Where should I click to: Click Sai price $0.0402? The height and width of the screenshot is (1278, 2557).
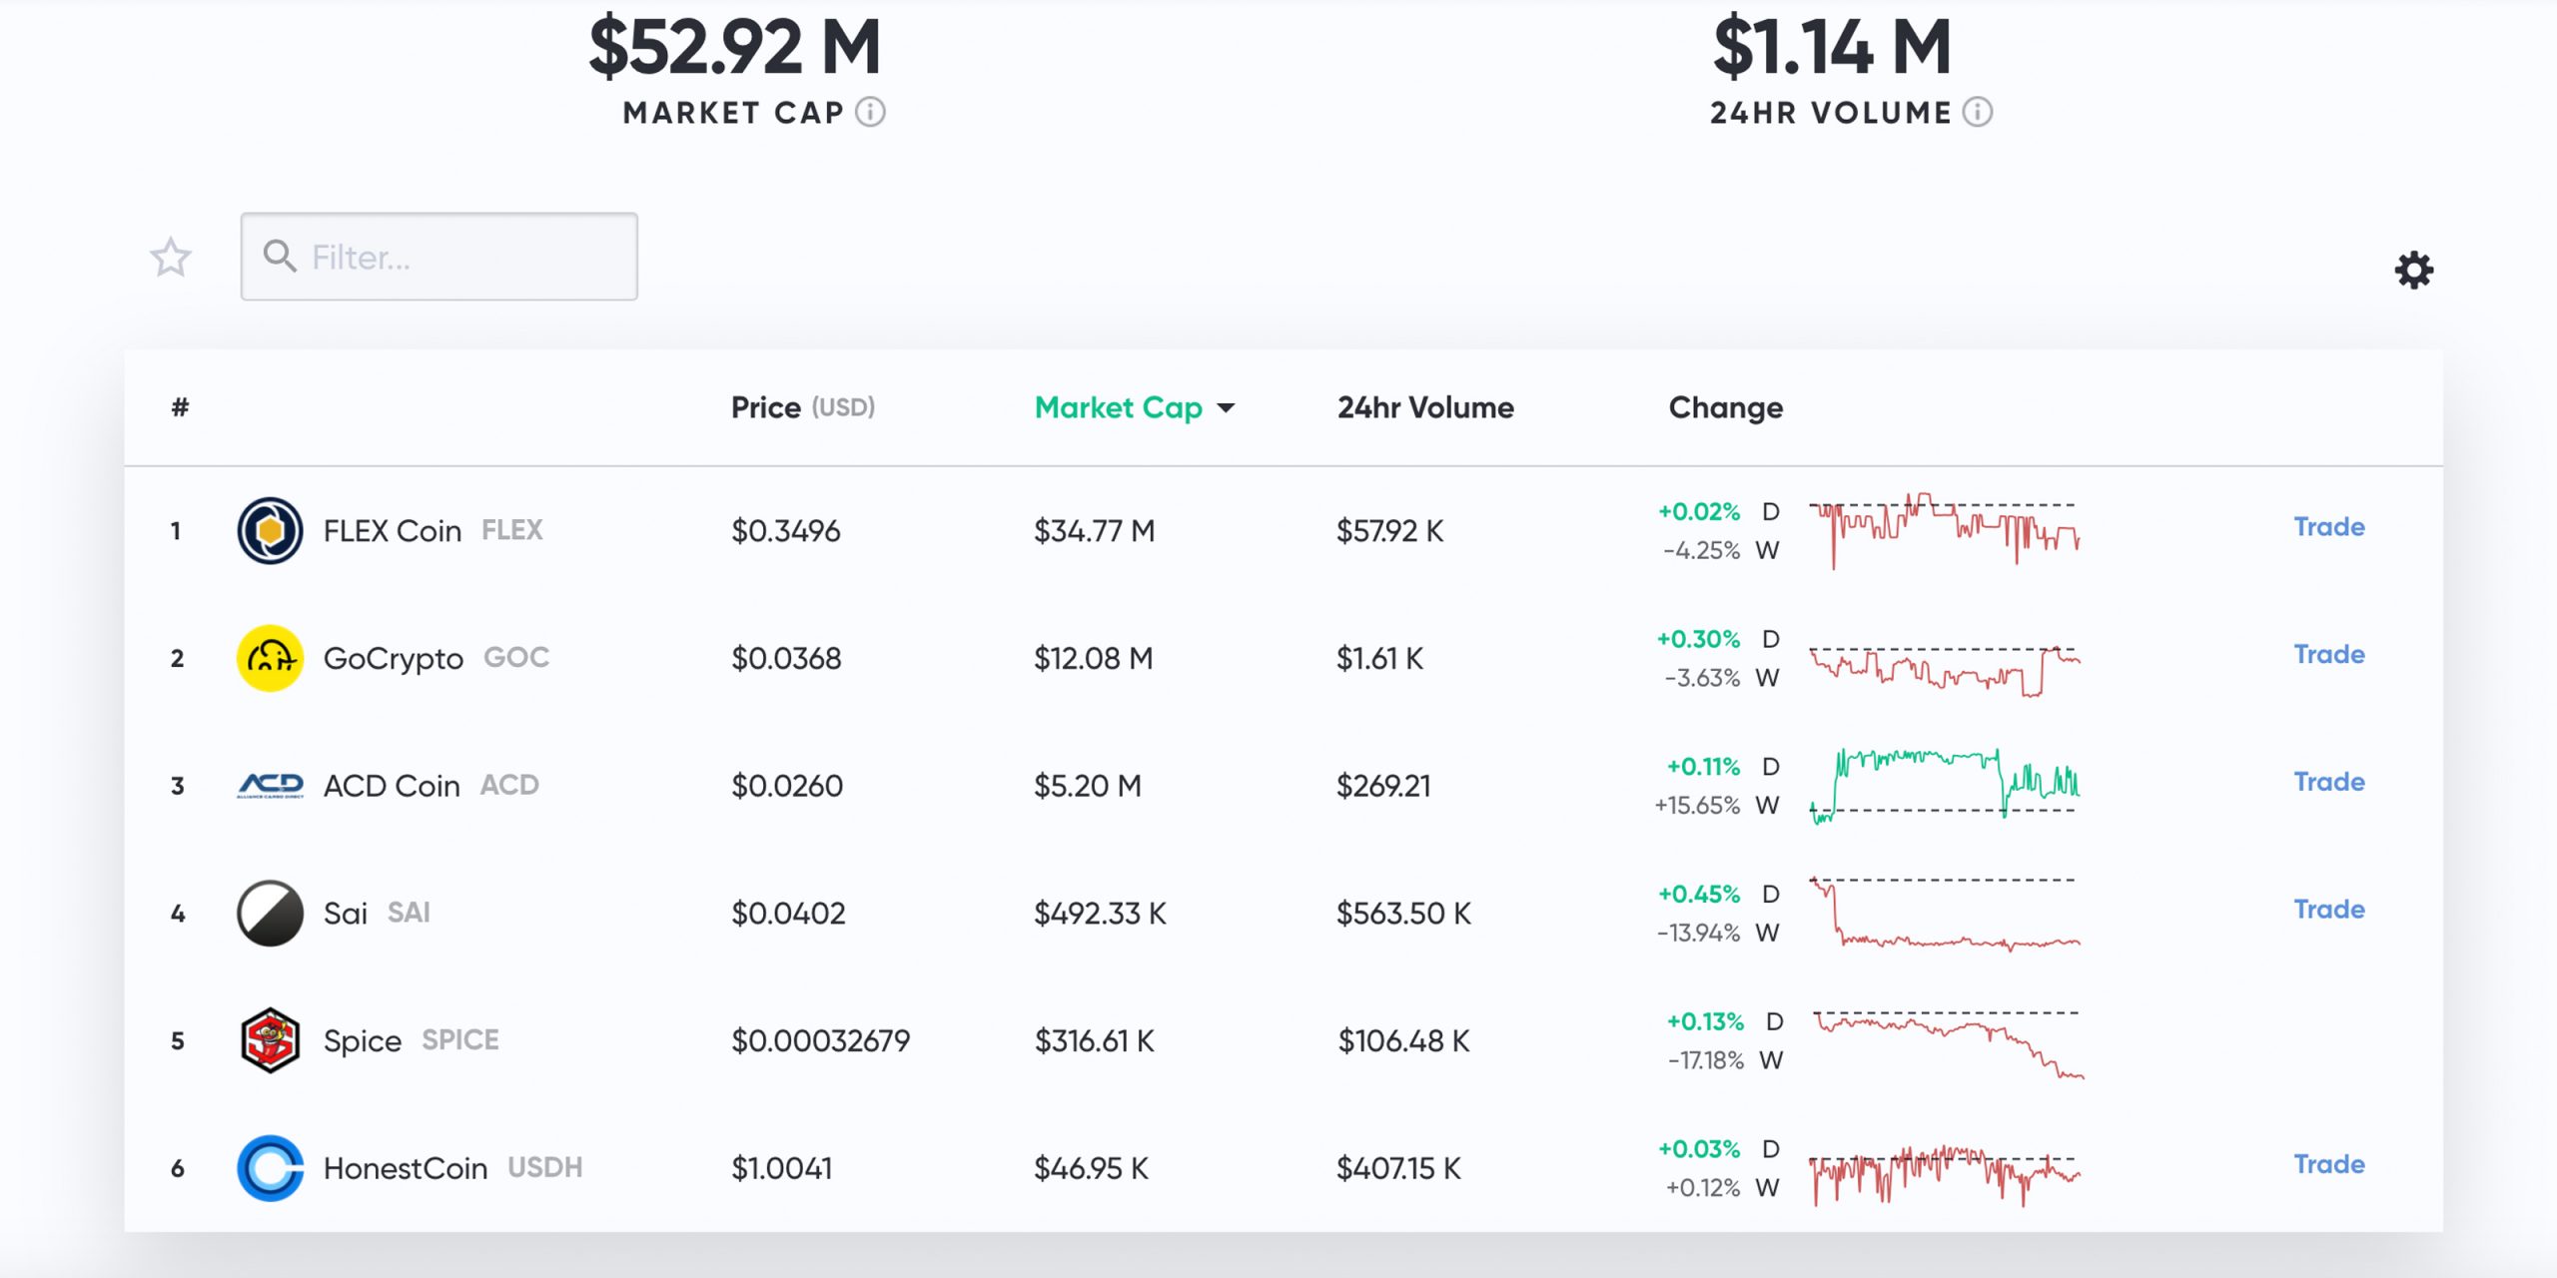tap(788, 913)
